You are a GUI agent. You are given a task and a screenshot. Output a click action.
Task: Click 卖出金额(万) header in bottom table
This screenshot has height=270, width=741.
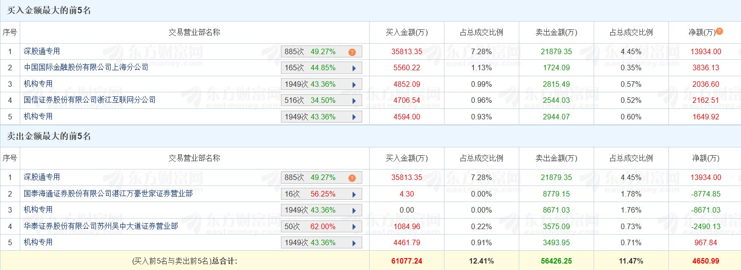556,158
